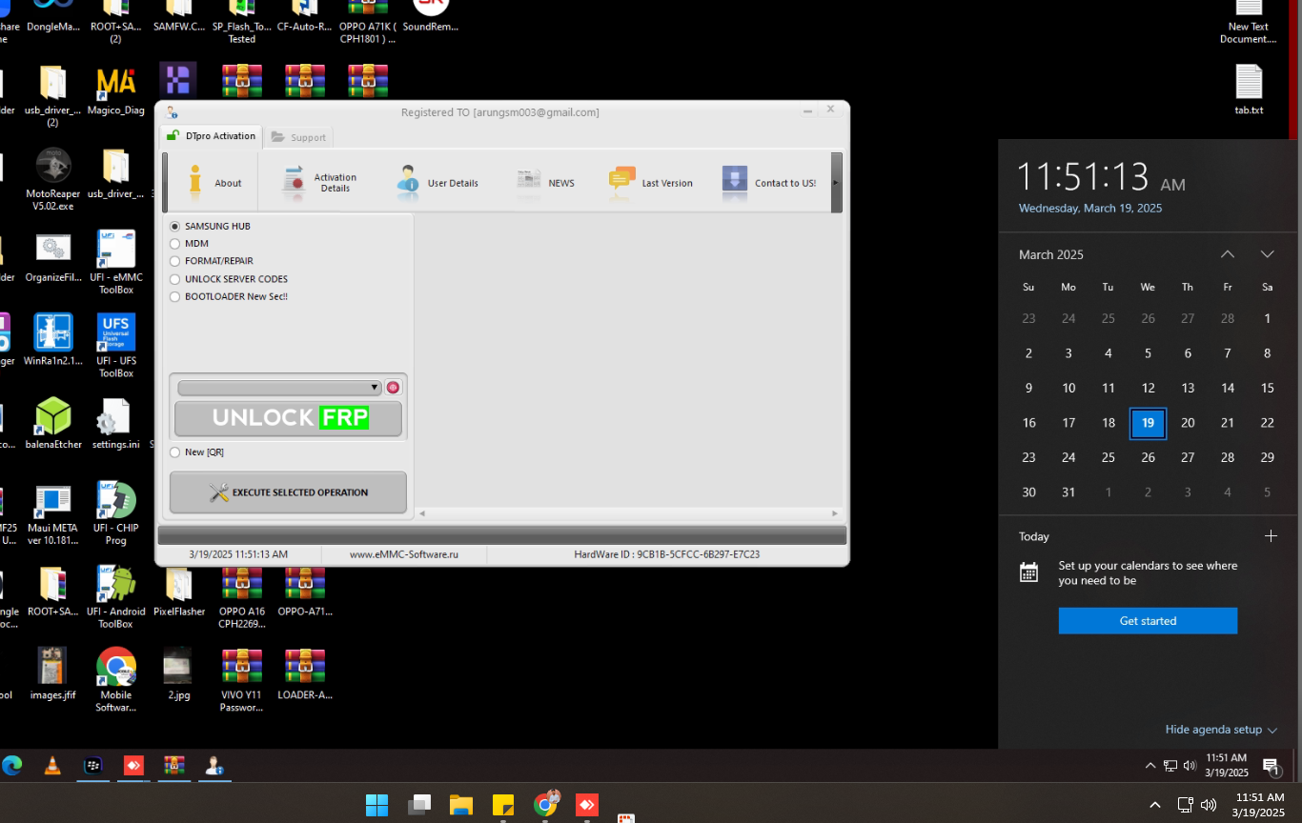The height and width of the screenshot is (823, 1302).
Task: Select the OPPO A16 CPH2269 archive icon
Action: [x=242, y=596]
